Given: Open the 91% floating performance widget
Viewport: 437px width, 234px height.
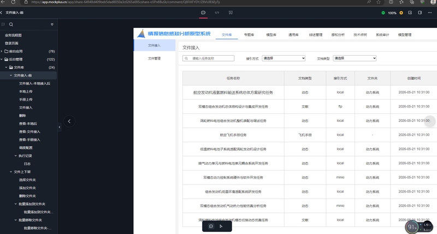Looking at the screenshot, I should pyautogui.click(x=412, y=227).
